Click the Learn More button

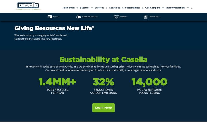[103, 108]
